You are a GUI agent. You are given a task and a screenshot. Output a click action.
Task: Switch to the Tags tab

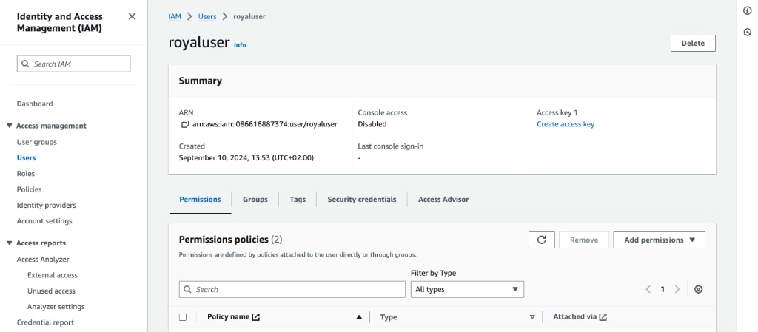(298, 200)
